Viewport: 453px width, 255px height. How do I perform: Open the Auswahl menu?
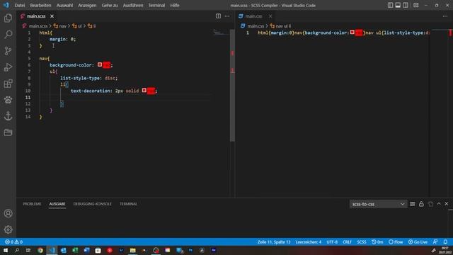[64, 5]
